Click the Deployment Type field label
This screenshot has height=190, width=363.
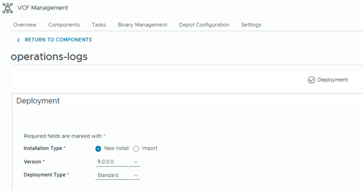[44, 175]
